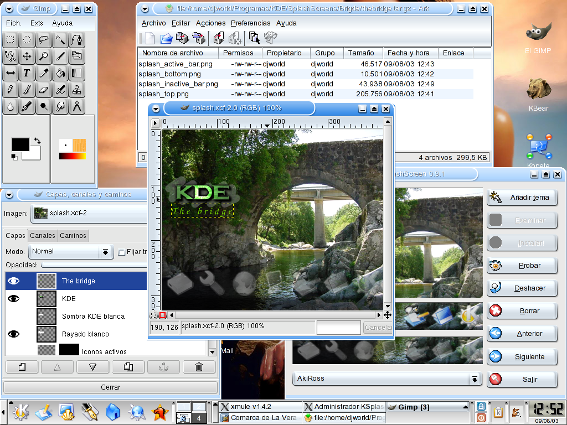Select the Color Picker eyedropper tool
567x425 pixels.
(44, 73)
